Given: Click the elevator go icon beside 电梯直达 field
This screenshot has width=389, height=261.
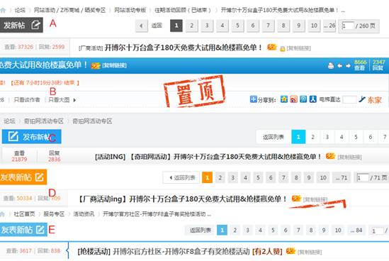Looking at the screenshot, I should [361, 99].
